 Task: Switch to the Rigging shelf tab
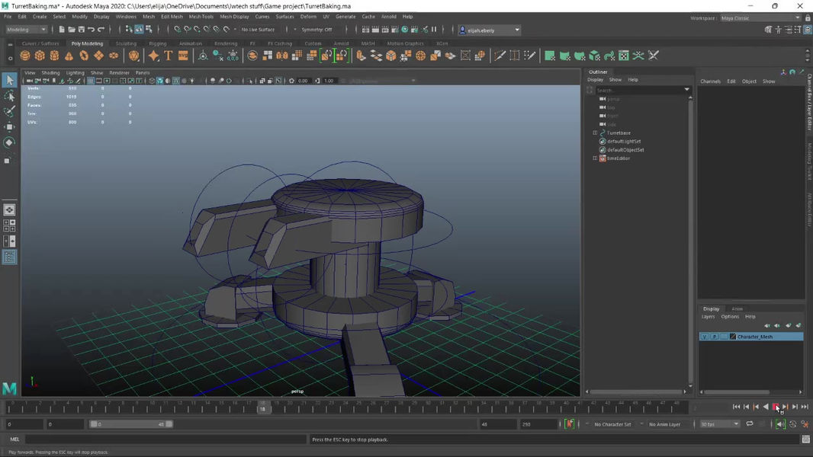coord(158,43)
